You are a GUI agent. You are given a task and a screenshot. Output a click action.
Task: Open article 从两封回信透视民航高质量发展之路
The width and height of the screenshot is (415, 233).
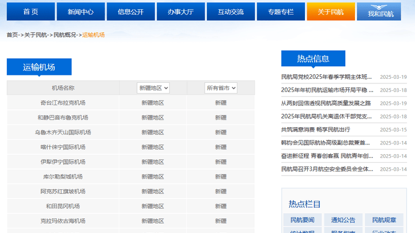pos(326,104)
